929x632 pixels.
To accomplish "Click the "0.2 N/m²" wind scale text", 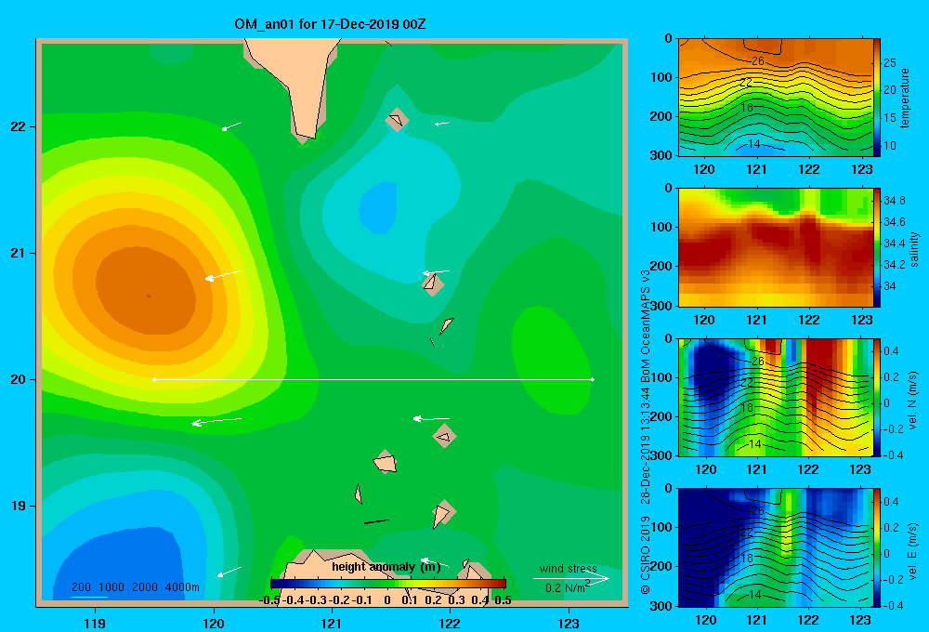I will (x=568, y=587).
